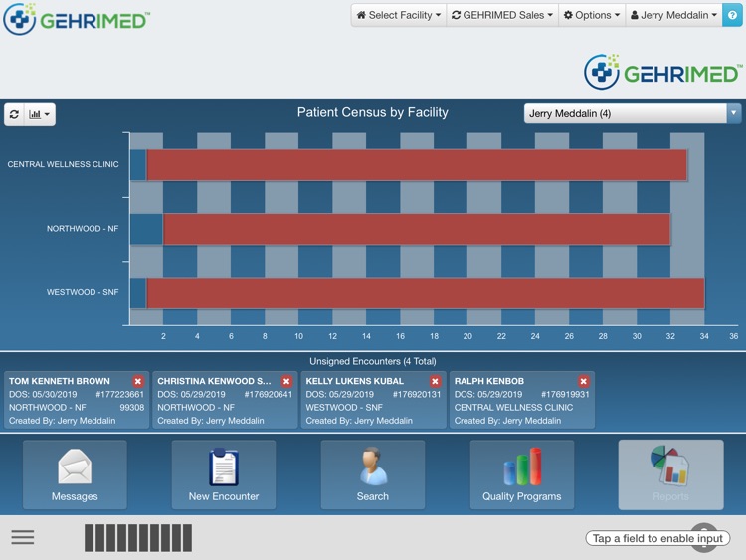Select the Northwood - NF red bar
Image resolution: width=746 pixels, height=560 pixels.
pyautogui.click(x=417, y=230)
